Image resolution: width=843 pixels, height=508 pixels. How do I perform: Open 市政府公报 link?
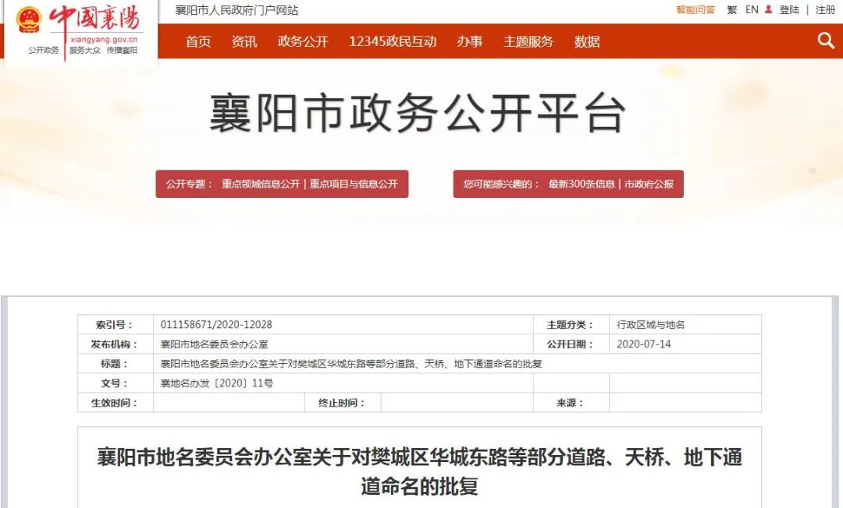point(649,184)
